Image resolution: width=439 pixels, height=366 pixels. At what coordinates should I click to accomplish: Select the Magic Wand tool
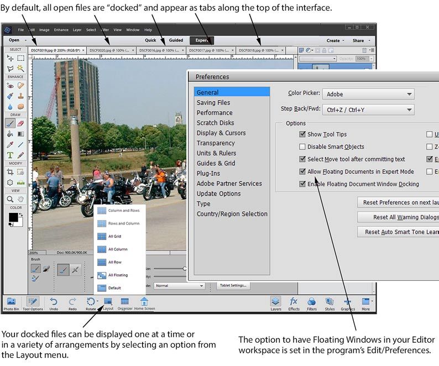(20, 69)
